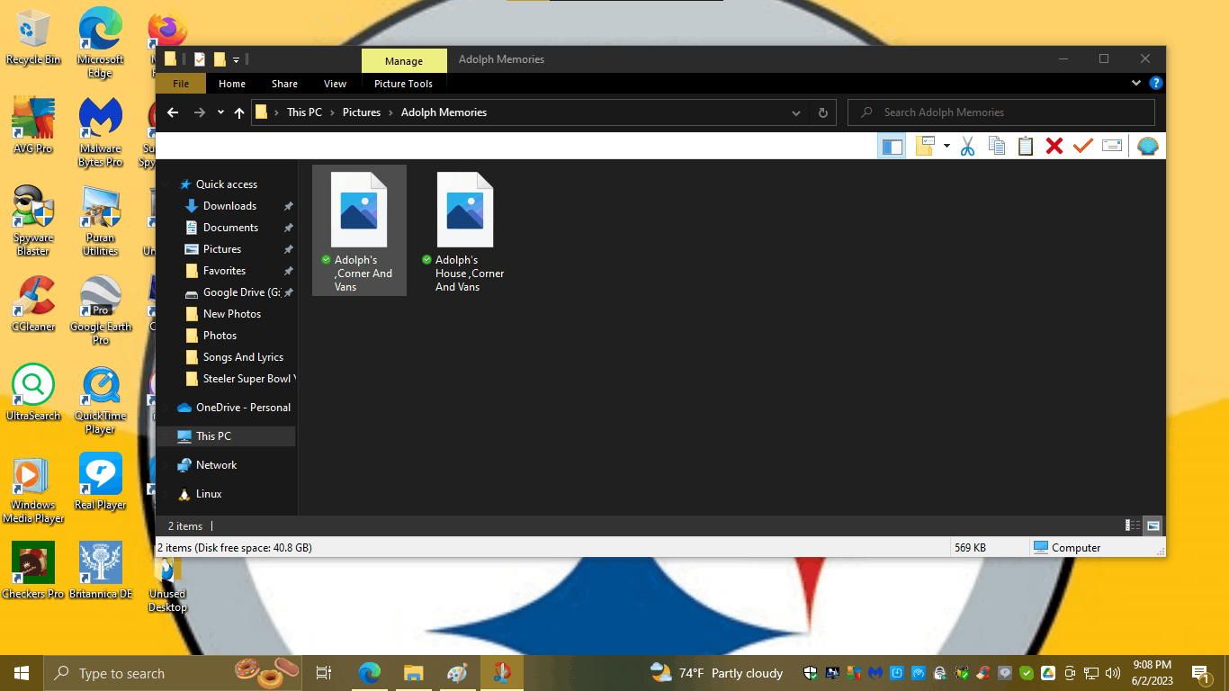The width and height of the screenshot is (1229, 691).
Task: Open the Windows Start button
Action: [x=22, y=673]
